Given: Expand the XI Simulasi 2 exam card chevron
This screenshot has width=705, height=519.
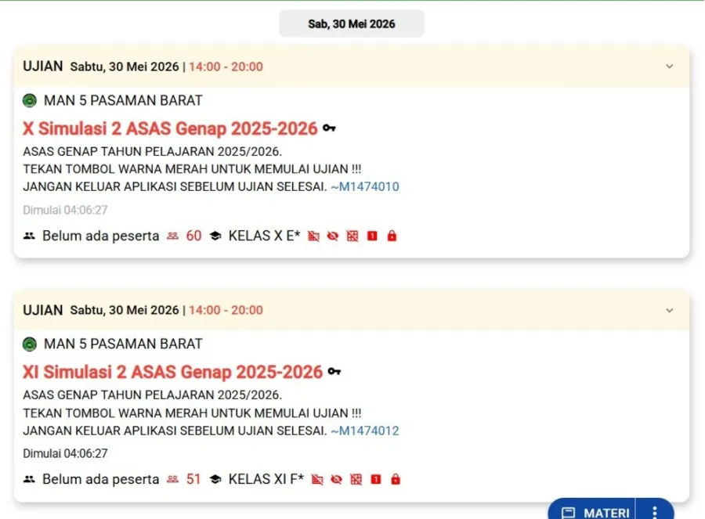Looking at the screenshot, I should point(670,311).
